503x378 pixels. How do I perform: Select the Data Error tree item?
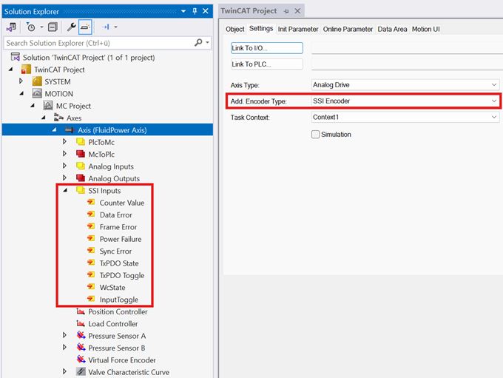[x=115, y=215]
